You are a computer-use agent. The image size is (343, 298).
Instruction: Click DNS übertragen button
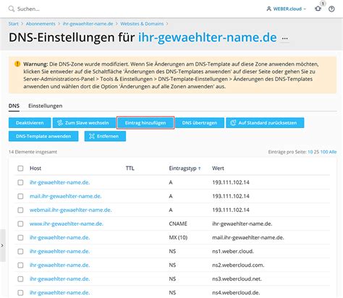[x=200, y=123]
